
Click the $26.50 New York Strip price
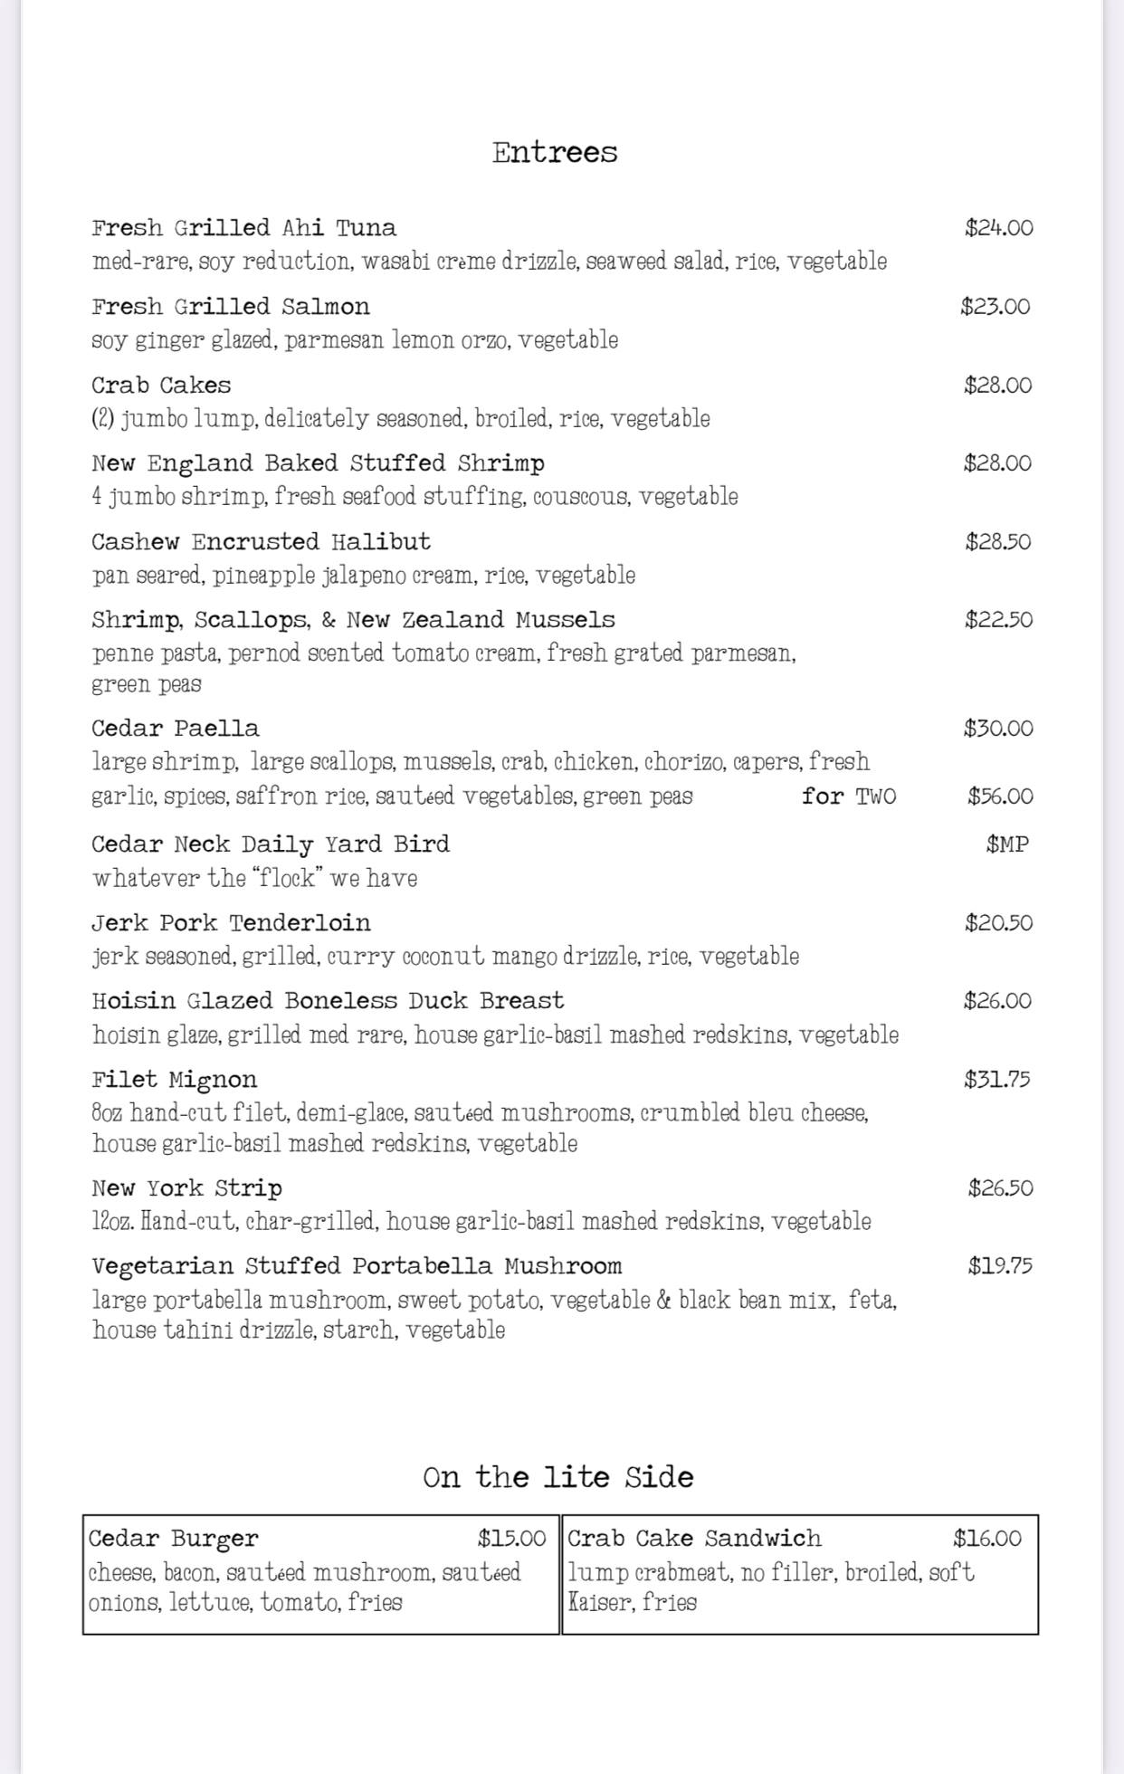(1000, 1187)
